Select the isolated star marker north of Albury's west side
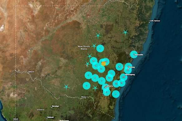 click(66, 87)
